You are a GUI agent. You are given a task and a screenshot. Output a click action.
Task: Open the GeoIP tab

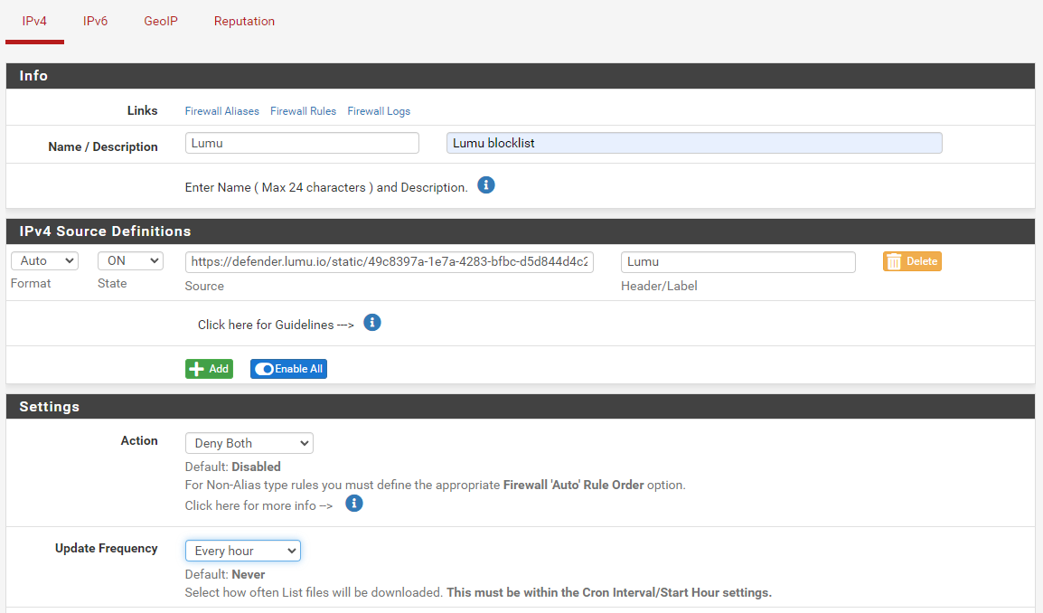(161, 21)
